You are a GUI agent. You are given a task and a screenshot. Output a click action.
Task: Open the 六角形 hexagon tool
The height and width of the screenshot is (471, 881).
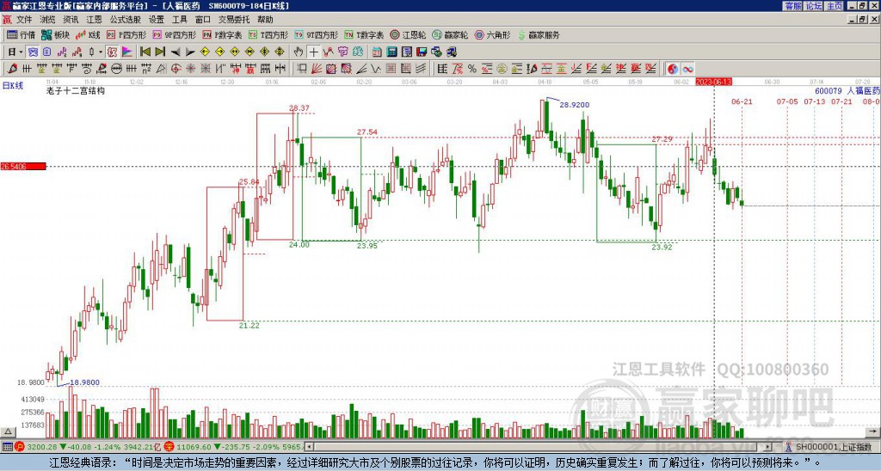tap(492, 34)
